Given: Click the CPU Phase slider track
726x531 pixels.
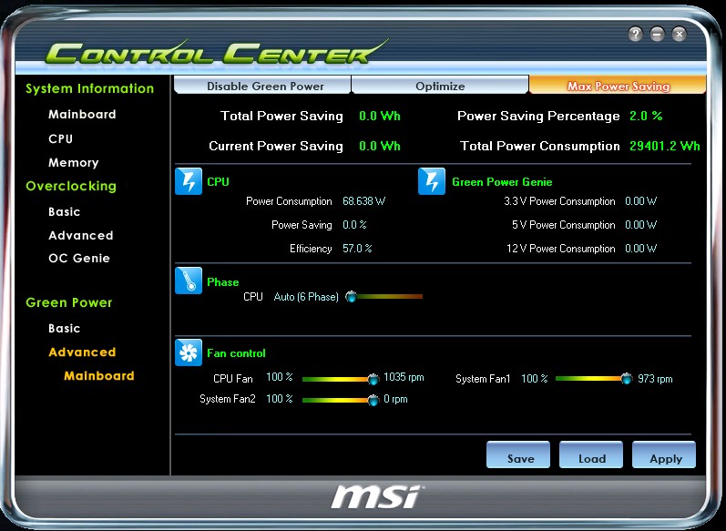Looking at the screenshot, I should coord(385,296).
